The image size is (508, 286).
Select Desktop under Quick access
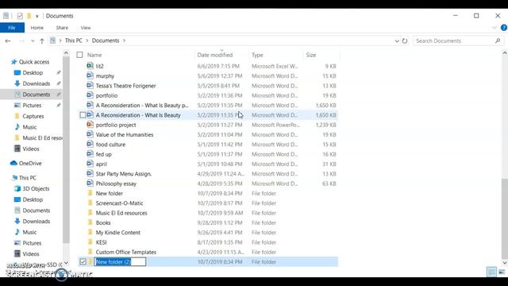pos(33,72)
